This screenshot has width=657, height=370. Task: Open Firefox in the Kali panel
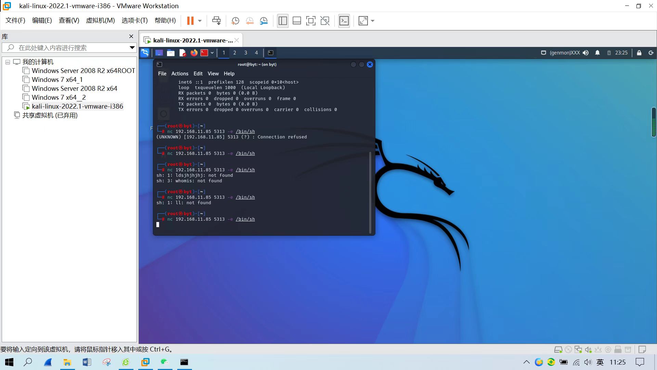[194, 53]
